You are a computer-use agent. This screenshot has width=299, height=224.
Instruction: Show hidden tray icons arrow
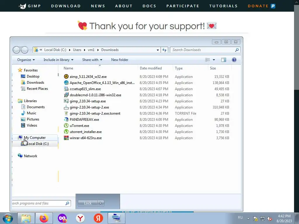(x=248, y=218)
